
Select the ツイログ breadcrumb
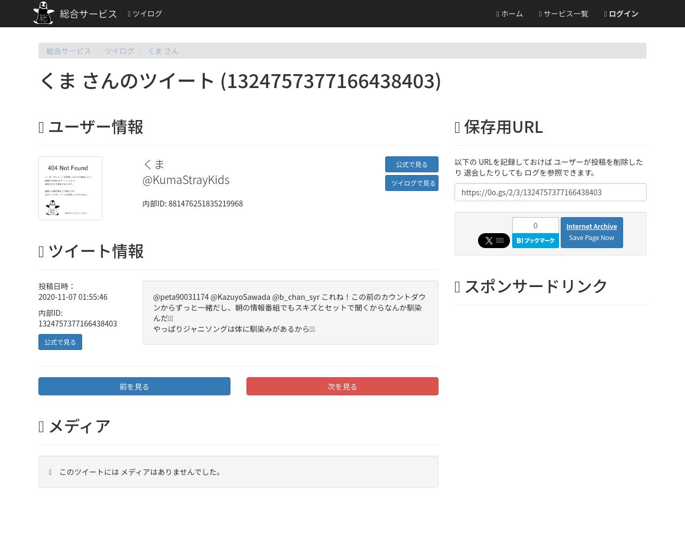tap(119, 51)
